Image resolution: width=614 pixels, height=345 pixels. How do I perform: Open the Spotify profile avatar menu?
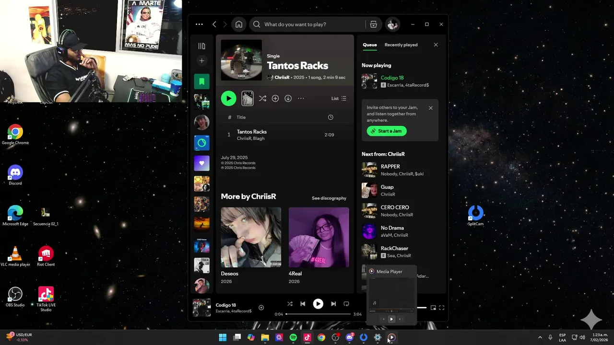[392, 24]
